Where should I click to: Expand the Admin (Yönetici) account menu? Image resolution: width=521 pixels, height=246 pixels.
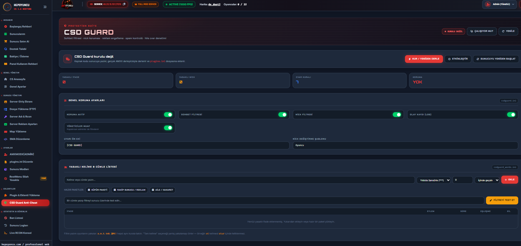click(500, 4)
